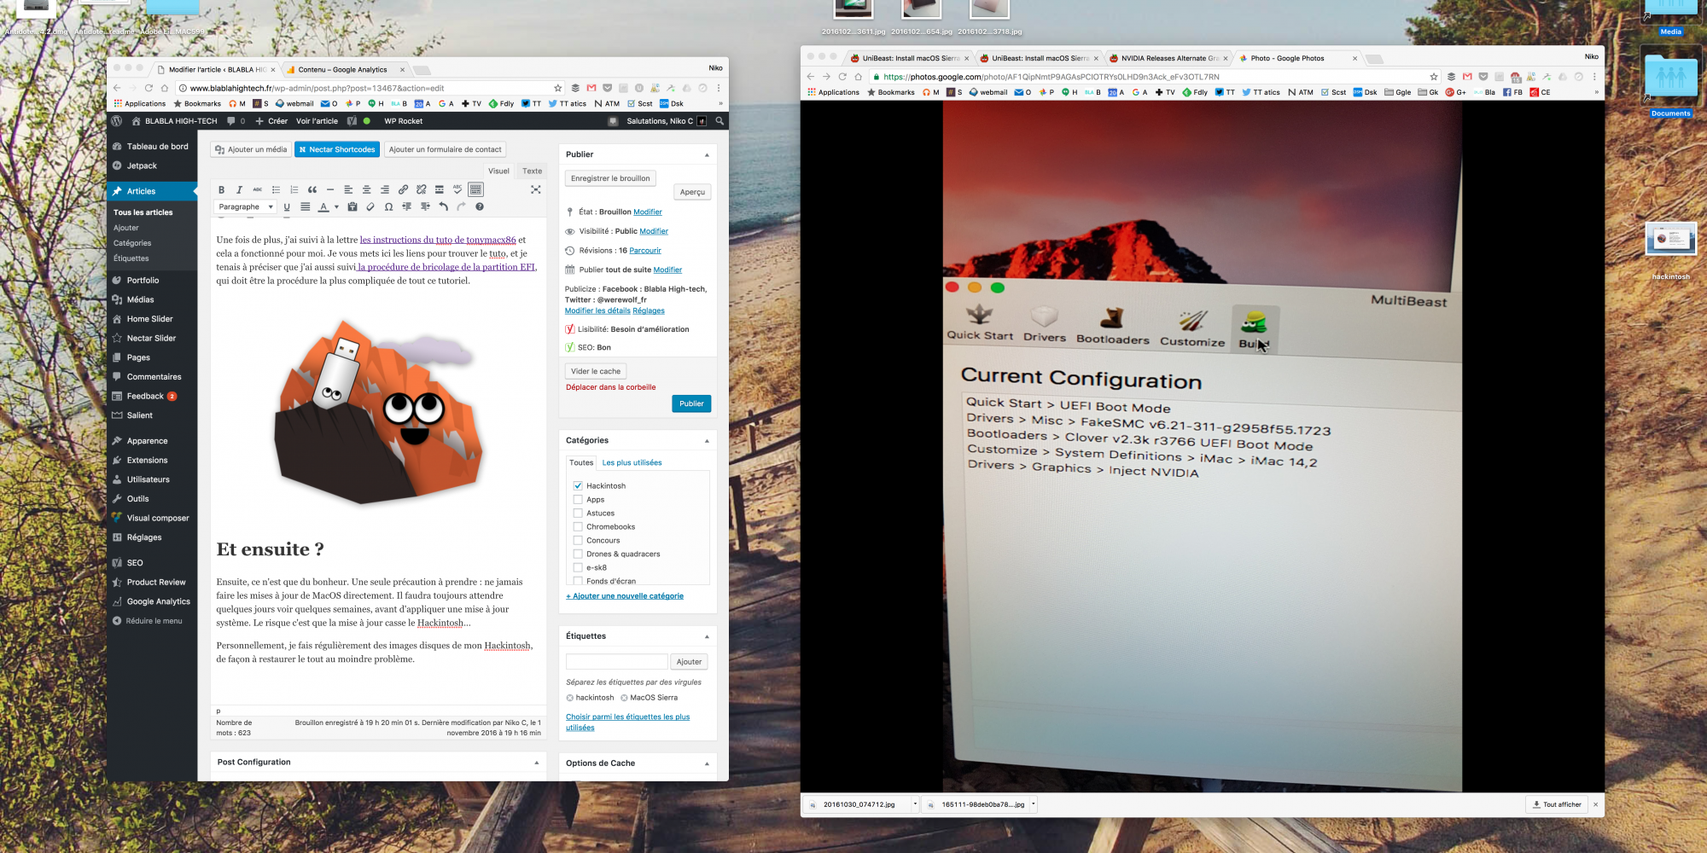Check the Astuces category
This screenshot has width=1707, height=853.
pos(578,513)
